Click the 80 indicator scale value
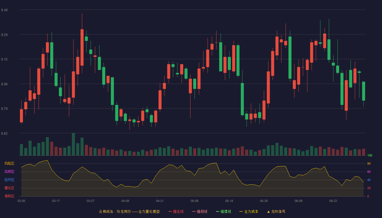382x218 pixels. (x=369, y=163)
